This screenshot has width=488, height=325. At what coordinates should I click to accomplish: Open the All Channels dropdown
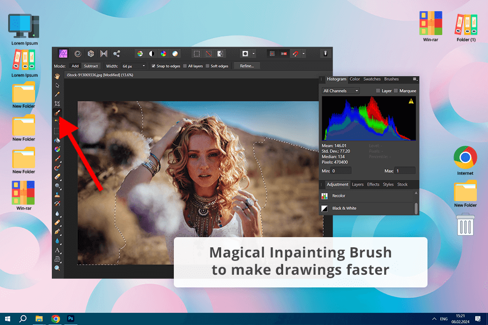341,91
